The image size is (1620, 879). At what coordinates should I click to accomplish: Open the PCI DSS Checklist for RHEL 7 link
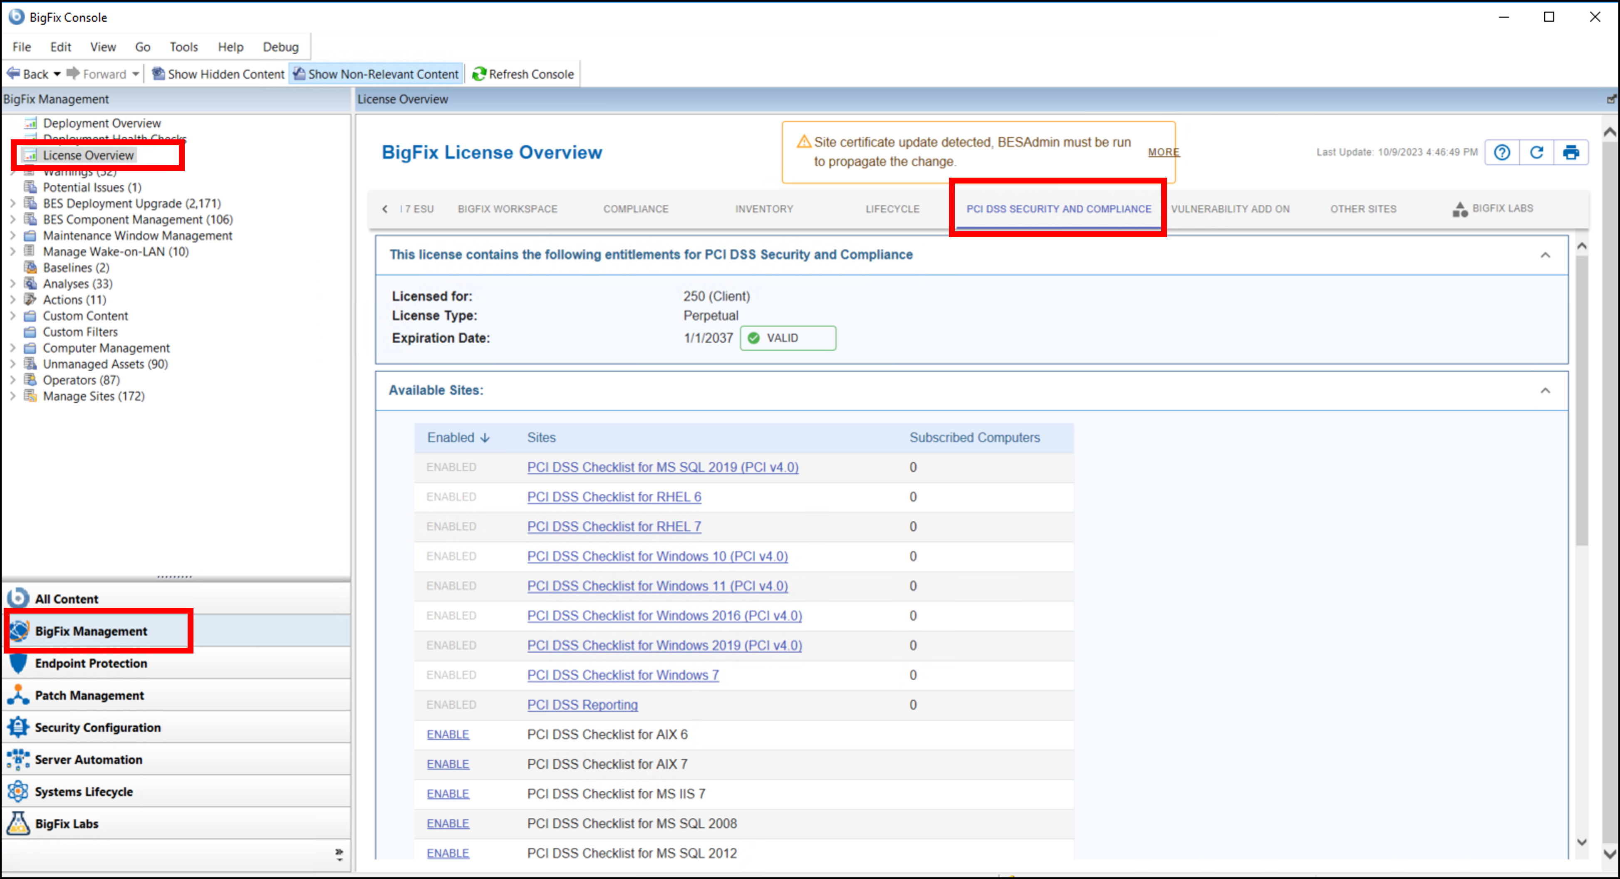click(x=614, y=526)
